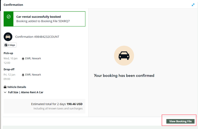
Task: Click the green success checkmark icon
Action: [9, 16]
